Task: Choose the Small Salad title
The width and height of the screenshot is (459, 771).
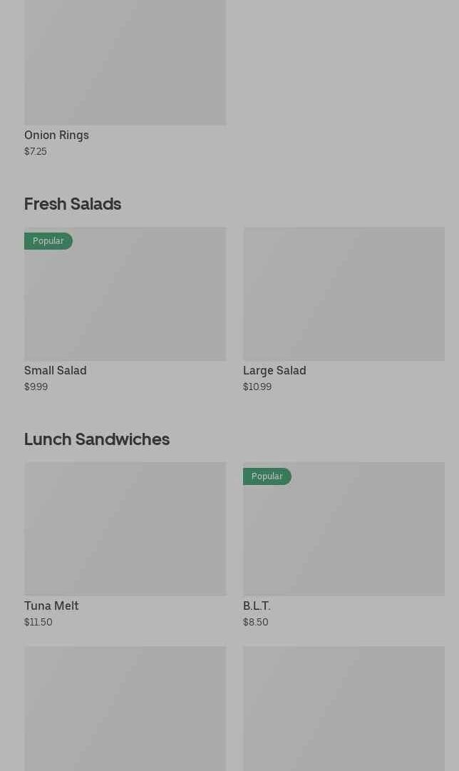Action: tap(56, 371)
